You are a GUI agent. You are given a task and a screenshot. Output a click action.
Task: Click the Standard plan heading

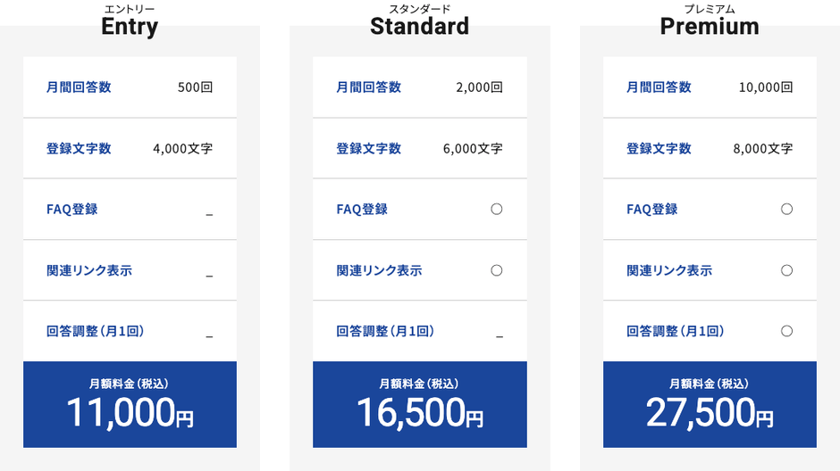[419, 26]
